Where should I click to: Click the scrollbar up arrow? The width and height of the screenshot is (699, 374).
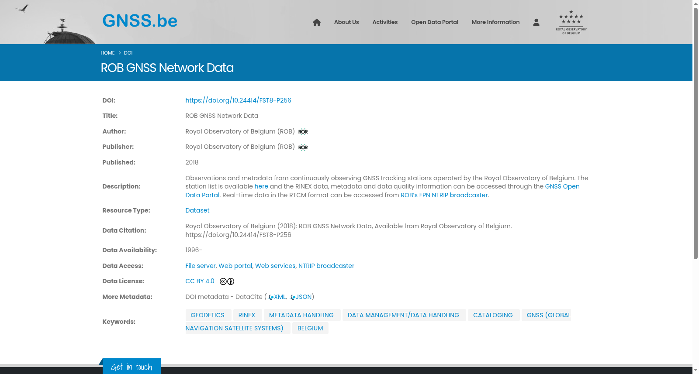[696, 3]
